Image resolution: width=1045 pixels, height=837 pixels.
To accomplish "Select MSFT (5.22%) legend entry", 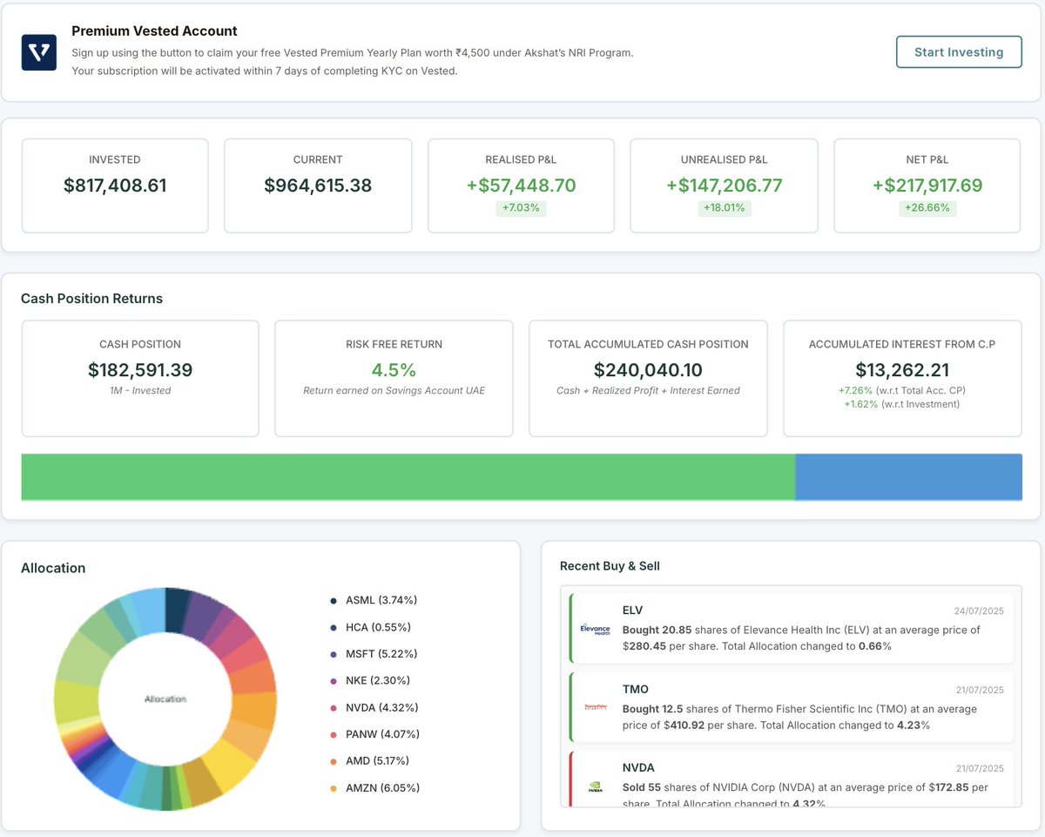I will (374, 654).
